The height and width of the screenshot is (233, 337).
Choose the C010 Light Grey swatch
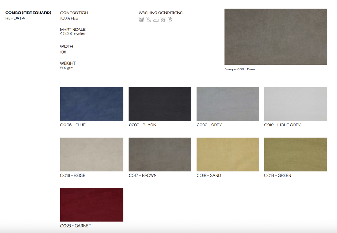(295, 104)
